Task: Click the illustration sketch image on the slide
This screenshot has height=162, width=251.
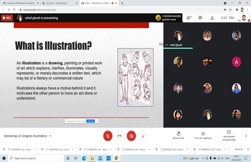Action: click(136, 77)
